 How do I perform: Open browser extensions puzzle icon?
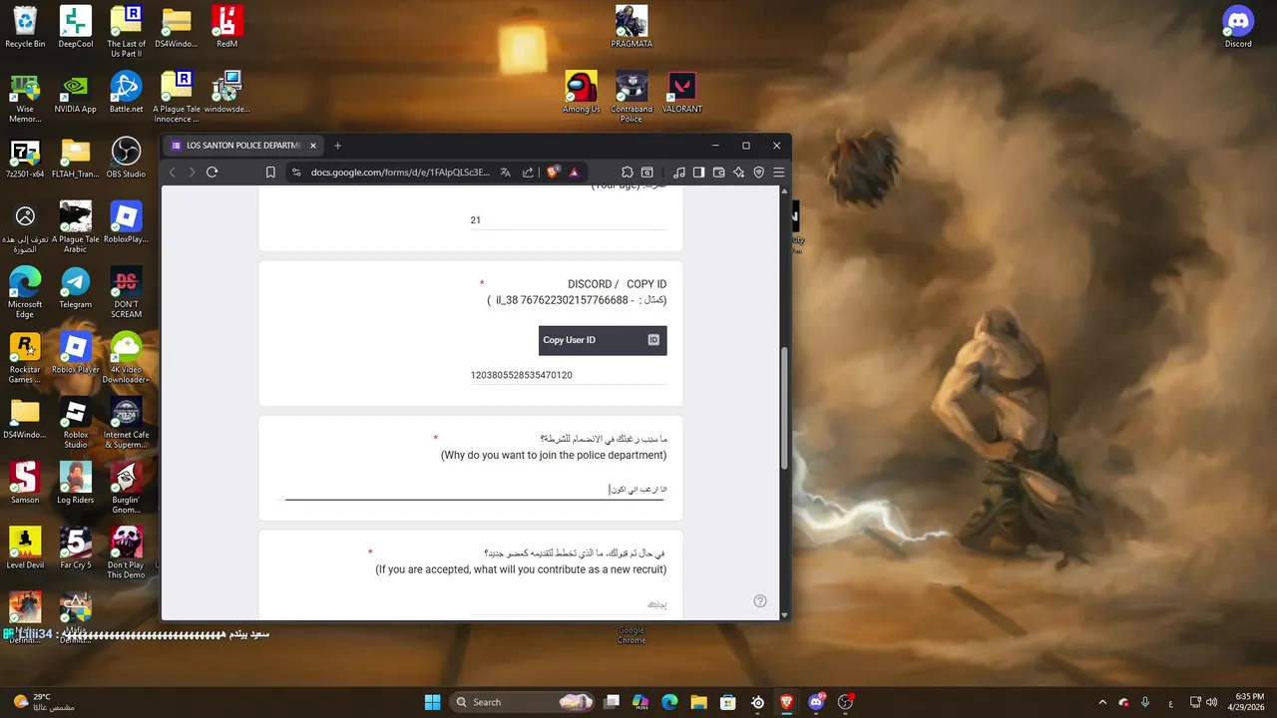627,173
